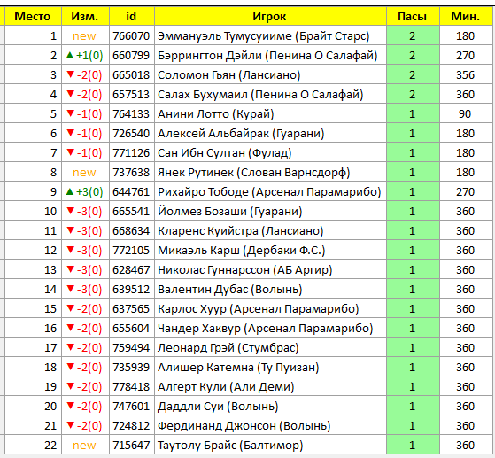Click the red down arrow for Леонард Грэй
Image resolution: width=495 pixels, height=458 pixels.
click(71, 347)
